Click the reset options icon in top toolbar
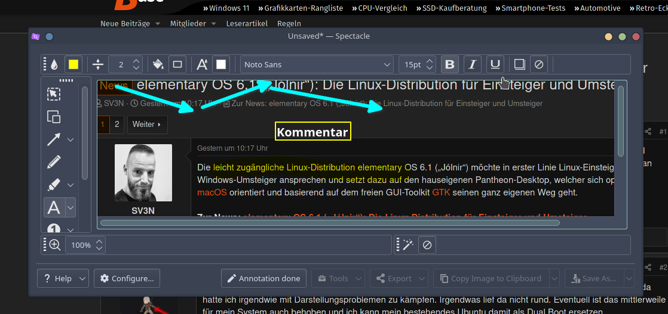The image size is (668, 314). pyautogui.click(x=539, y=64)
